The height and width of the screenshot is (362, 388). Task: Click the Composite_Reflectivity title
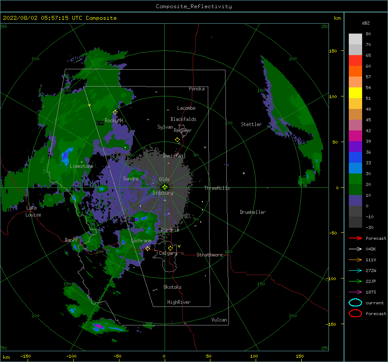pyautogui.click(x=194, y=6)
